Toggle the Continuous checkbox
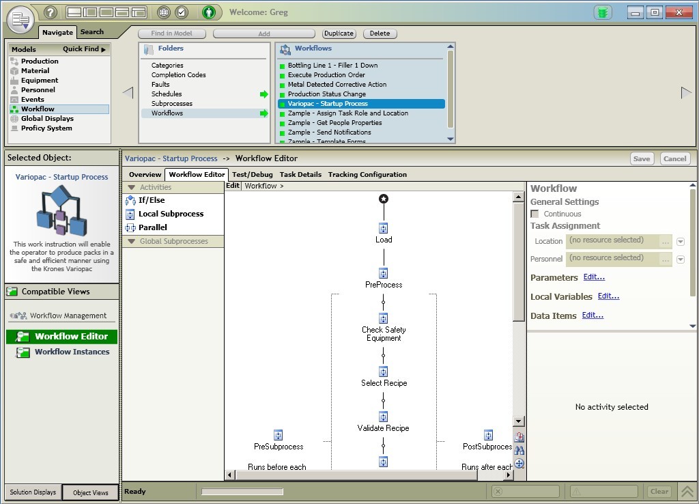Image resolution: width=699 pixels, height=504 pixels. 535,214
